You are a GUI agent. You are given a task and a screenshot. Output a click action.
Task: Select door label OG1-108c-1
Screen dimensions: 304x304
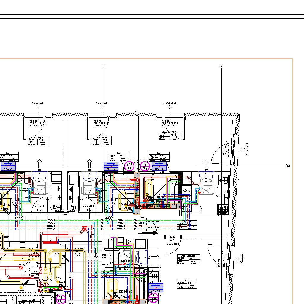173,244
